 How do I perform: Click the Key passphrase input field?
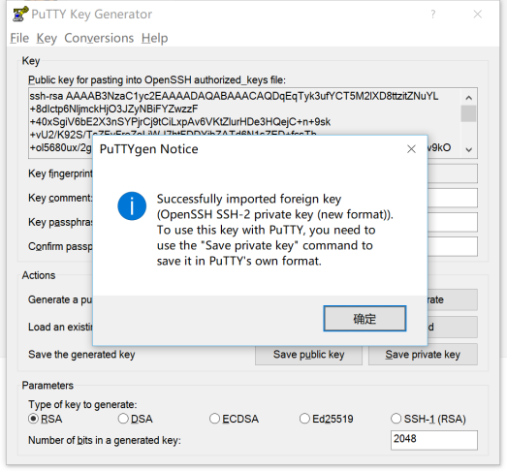453,222
